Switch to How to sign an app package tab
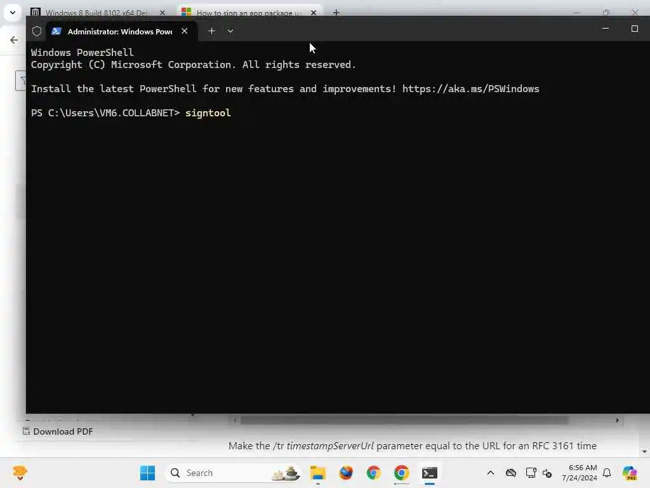This screenshot has width=650, height=488. (248, 13)
